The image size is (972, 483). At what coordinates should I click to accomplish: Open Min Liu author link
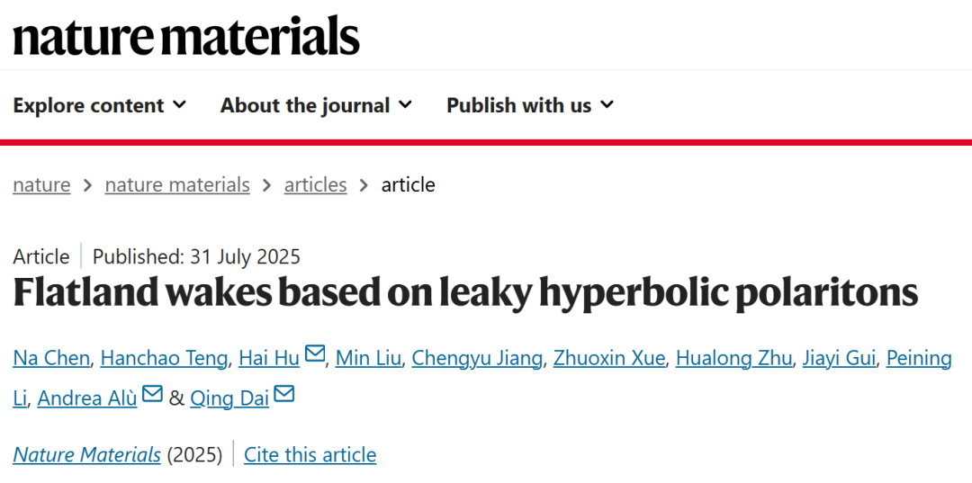(368, 358)
